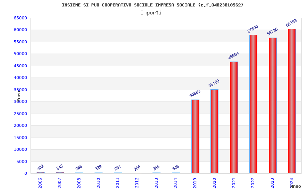Click the 2024 bar labeled 60393
The image size is (305, 190).
[292, 101]
